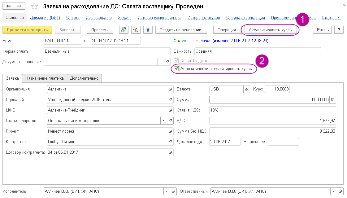347x198 pixels.
Task: Open the Статья оборотов record icon
Action: point(170,121)
